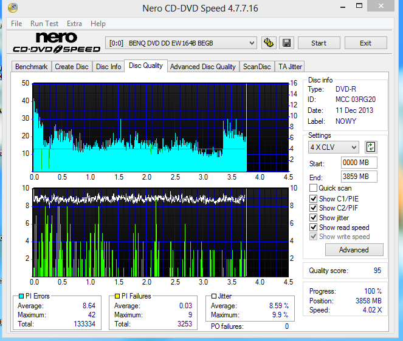Click jitter average 8.59 %
Screen dimensions: 403x341
coord(279,306)
